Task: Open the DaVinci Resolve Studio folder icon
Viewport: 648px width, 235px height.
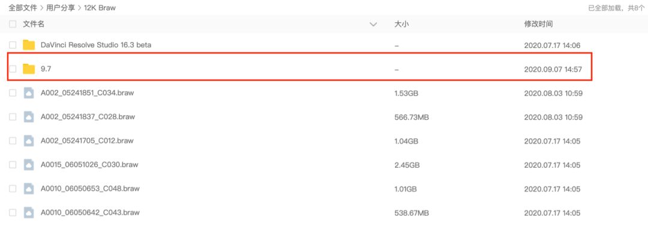Action: click(29, 45)
